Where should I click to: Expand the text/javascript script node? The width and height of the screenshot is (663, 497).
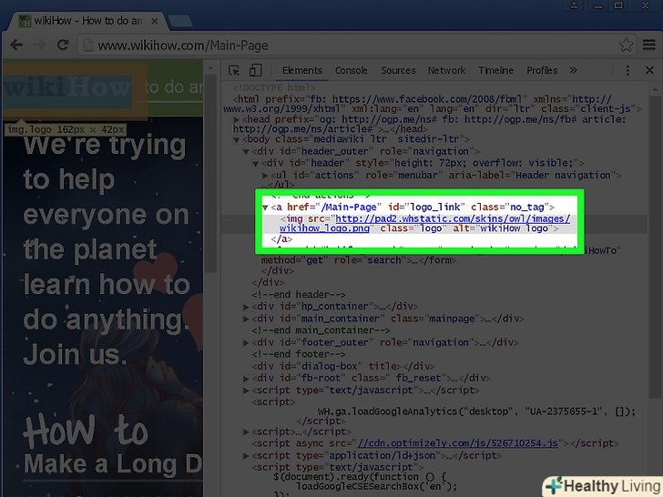click(x=246, y=390)
